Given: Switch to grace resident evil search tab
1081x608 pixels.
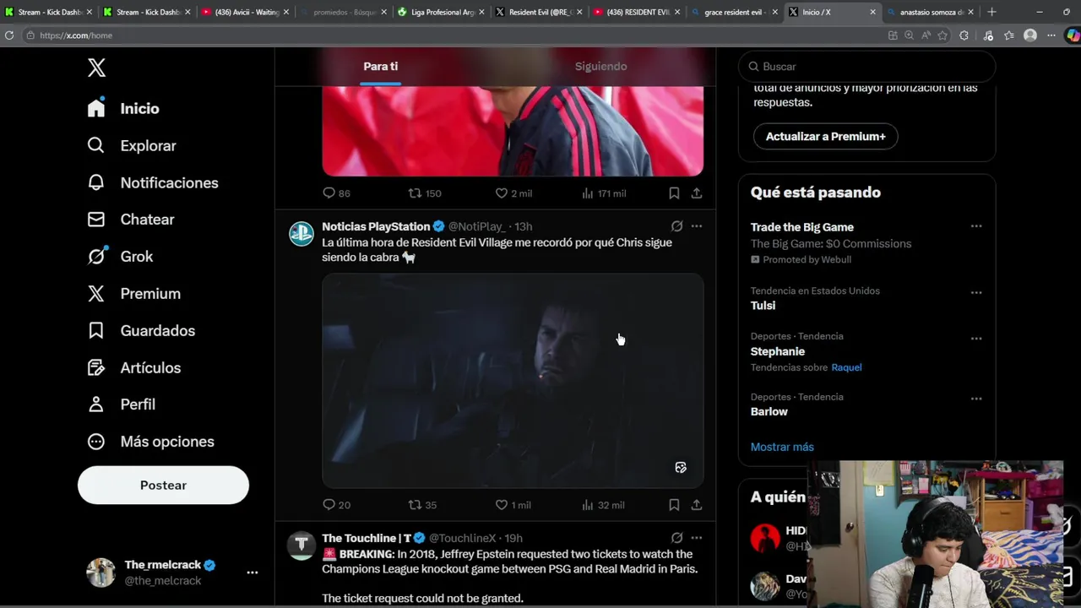Looking at the screenshot, I should (736, 12).
